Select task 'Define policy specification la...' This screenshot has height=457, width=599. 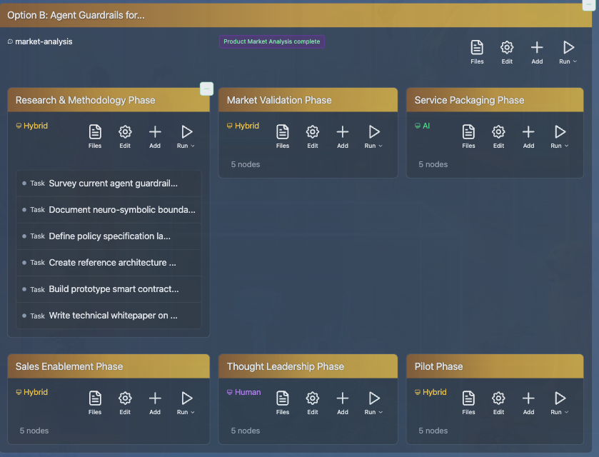[109, 236]
